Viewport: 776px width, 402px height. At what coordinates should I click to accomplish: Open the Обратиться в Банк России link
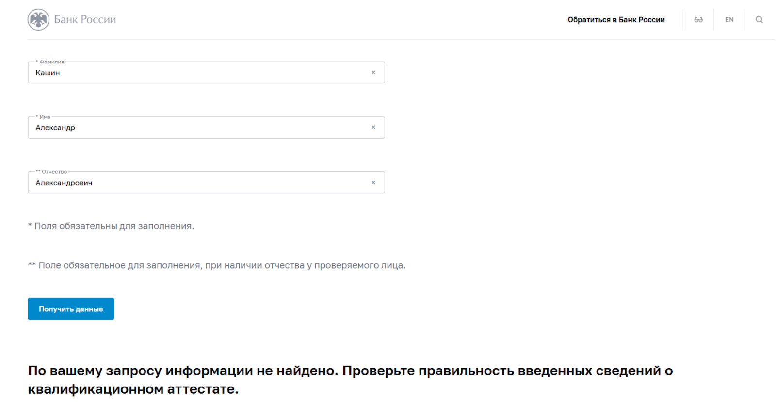616,20
